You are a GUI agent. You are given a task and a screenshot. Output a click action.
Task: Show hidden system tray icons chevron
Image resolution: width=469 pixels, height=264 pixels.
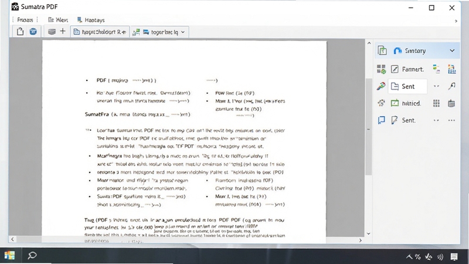[409, 257]
